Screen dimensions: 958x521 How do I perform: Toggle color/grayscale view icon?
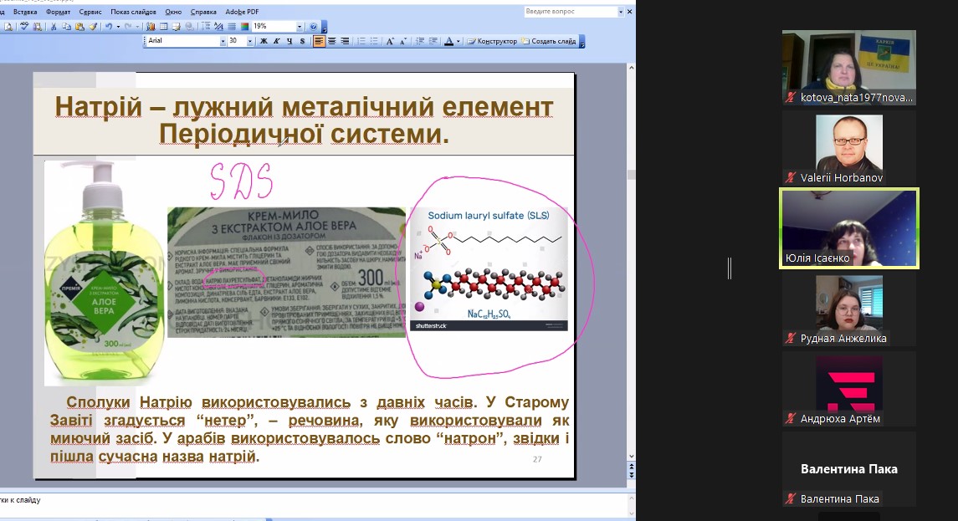pyautogui.click(x=244, y=27)
